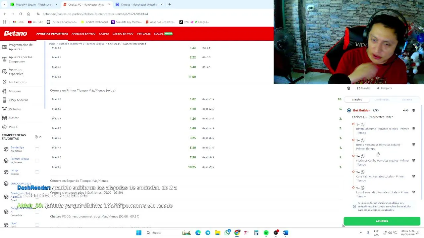Open Casino in the top menu
The height and width of the screenshot is (238, 424).
[x=104, y=34]
